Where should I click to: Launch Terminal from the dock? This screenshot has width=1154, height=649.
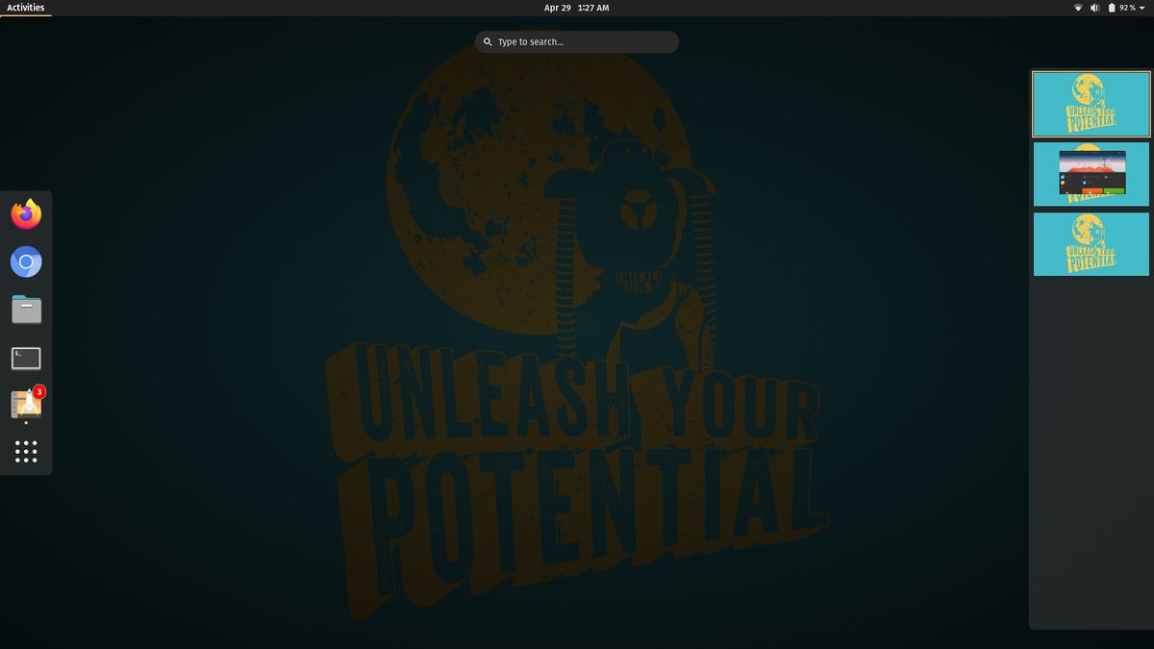pyautogui.click(x=26, y=359)
